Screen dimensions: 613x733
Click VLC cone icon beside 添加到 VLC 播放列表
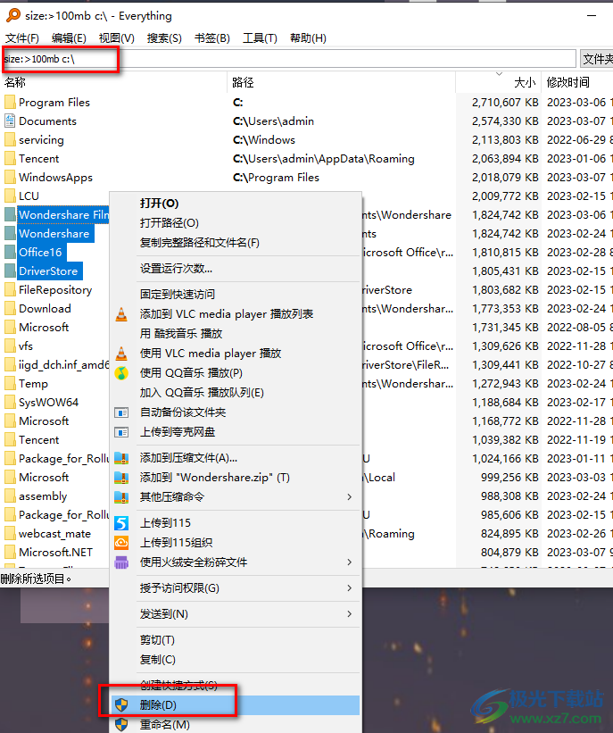[121, 314]
